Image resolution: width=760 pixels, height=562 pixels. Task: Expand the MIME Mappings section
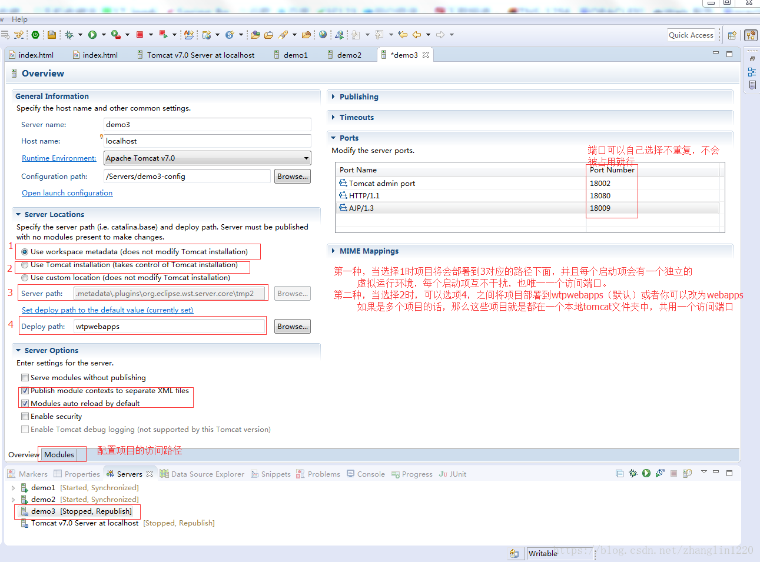[x=333, y=251]
